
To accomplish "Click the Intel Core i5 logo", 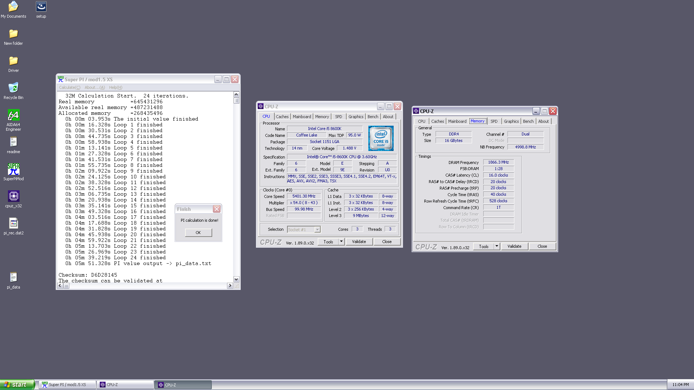I will tap(381, 138).
